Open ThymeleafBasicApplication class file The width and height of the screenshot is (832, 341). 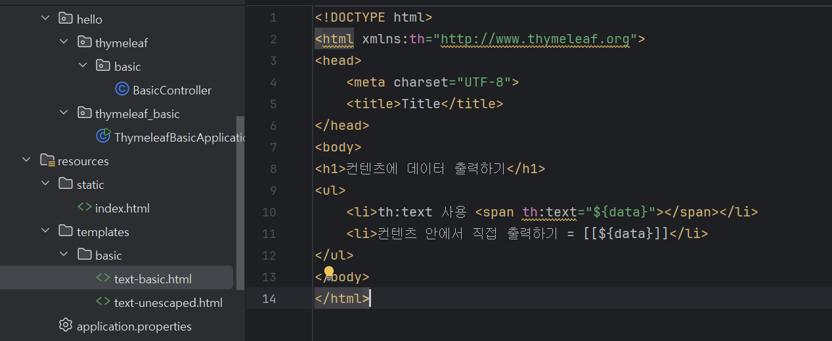click(x=179, y=137)
